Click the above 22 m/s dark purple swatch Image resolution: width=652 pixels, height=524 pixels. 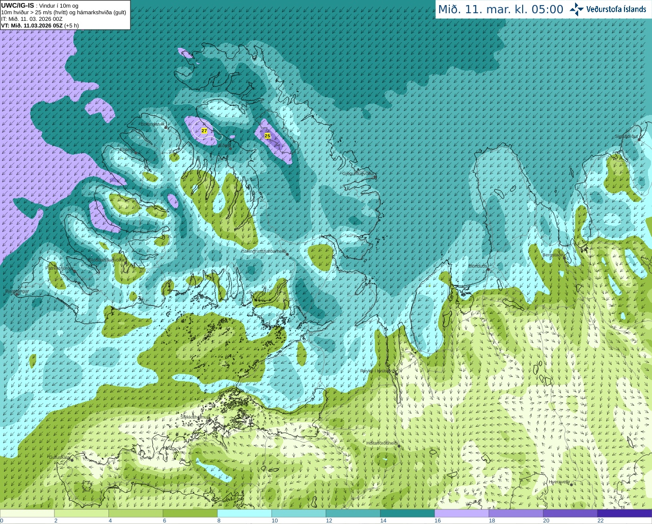click(624, 513)
